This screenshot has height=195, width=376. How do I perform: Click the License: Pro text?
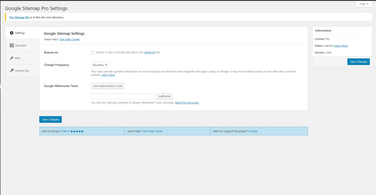tap(322, 39)
